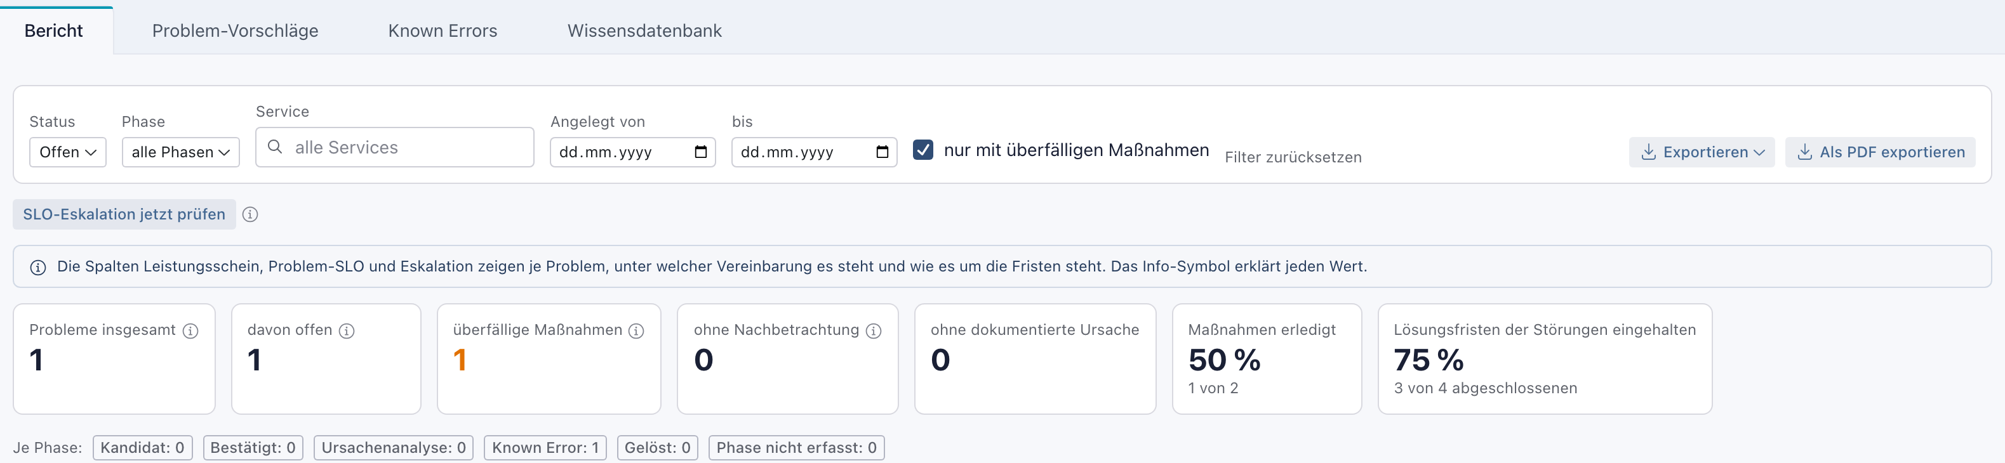Open the Known Errors tab
This screenshot has width=2005, height=463.
(443, 30)
